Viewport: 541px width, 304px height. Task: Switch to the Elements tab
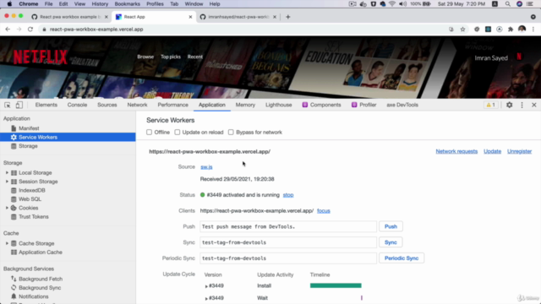(46, 105)
